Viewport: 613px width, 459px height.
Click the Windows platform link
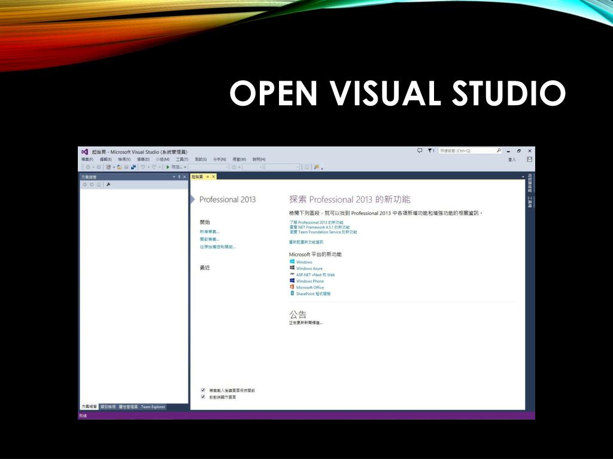click(304, 262)
